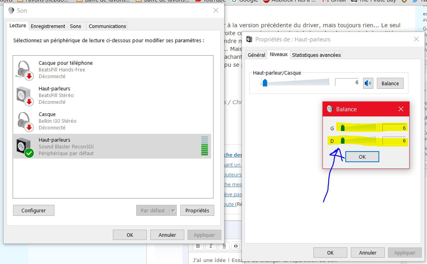Close the Balance dialog

point(401,109)
